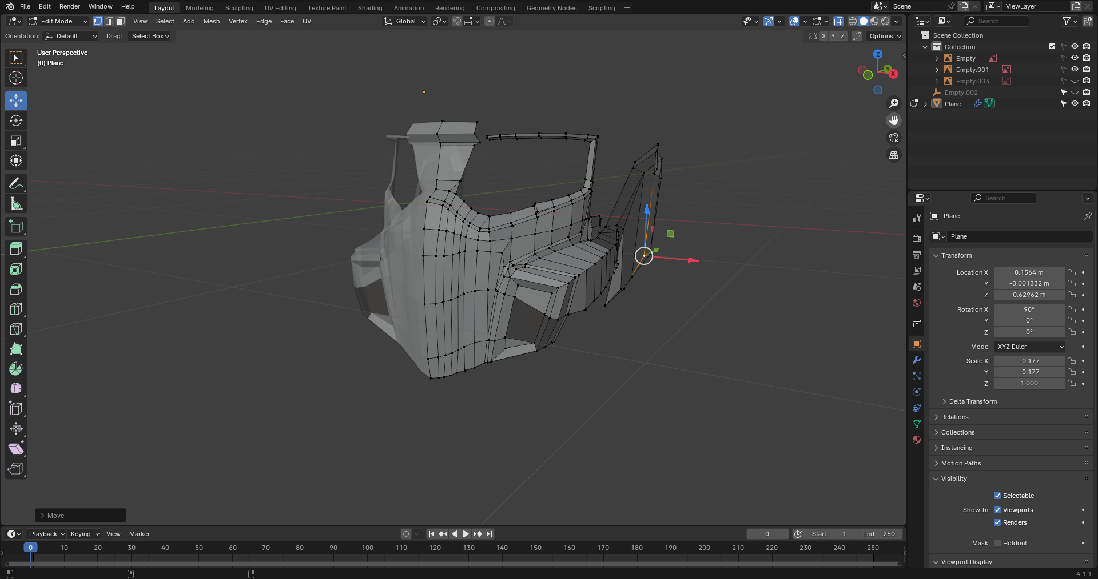Hide the Empty object in outliner
Screen dimensions: 1098x579
[1075, 58]
